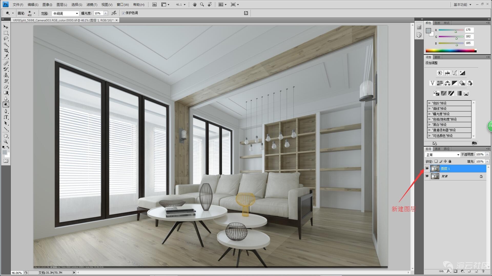492x276 pixels.
Task: Switch to the 蒙版 tab
Action: coord(437,57)
